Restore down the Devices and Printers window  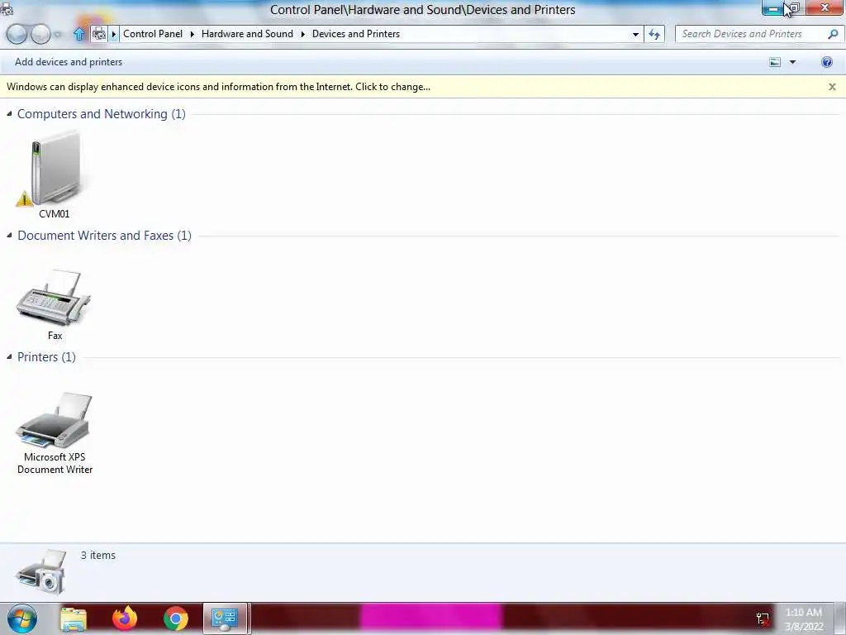(x=795, y=8)
